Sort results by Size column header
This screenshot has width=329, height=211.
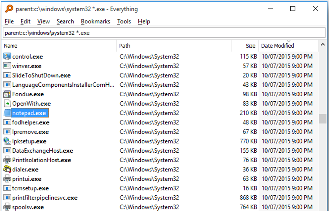pos(245,46)
